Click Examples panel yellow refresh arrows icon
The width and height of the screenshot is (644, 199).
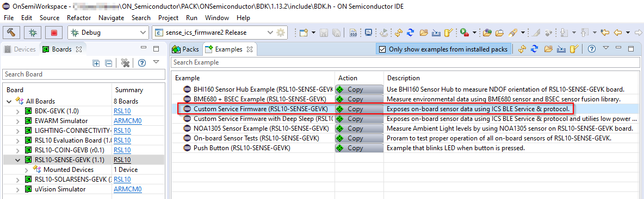tap(522, 49)
